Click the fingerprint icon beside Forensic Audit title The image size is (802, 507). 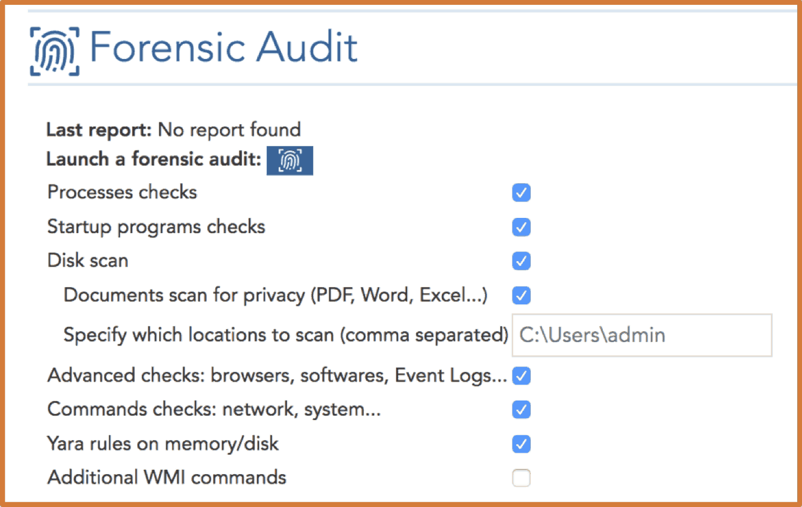pyautogui.click(x=54, y=51)
